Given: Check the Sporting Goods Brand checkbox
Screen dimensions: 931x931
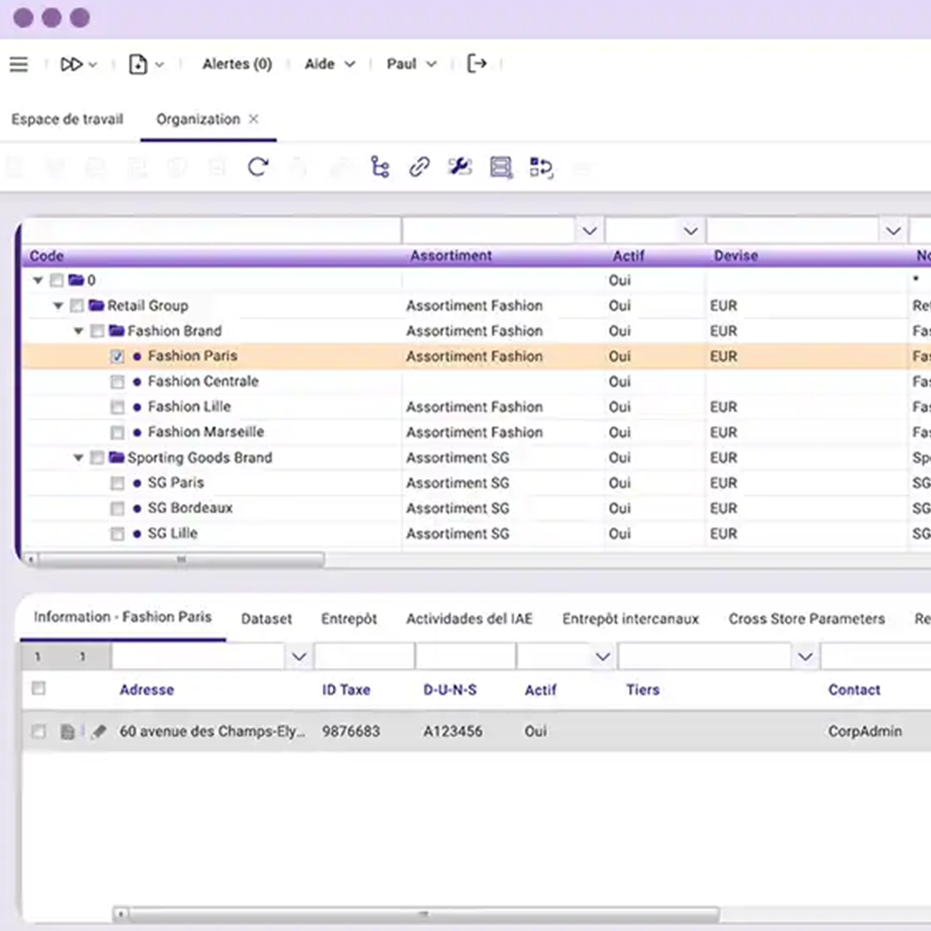Looking at the screenshot, I should tap(96, 457).
